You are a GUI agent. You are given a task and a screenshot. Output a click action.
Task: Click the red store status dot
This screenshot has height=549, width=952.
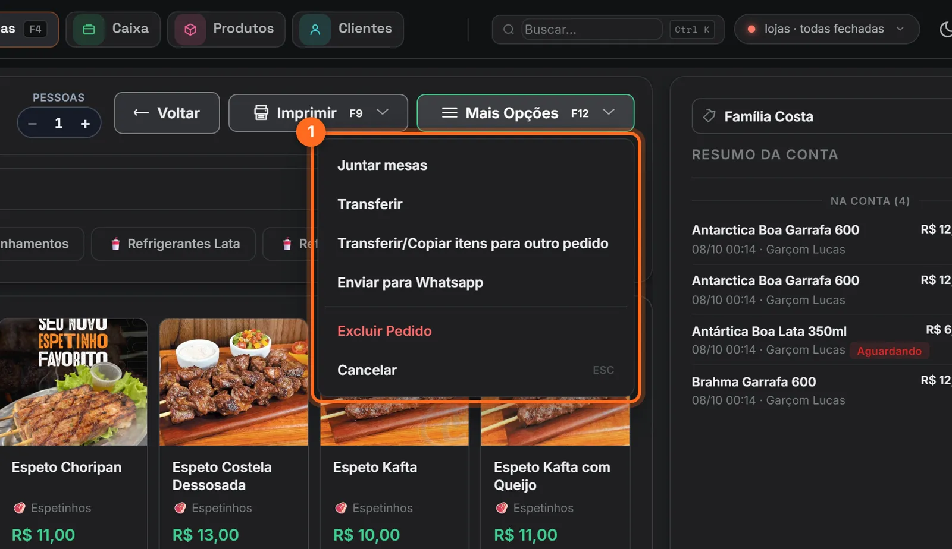click(751, 29)
